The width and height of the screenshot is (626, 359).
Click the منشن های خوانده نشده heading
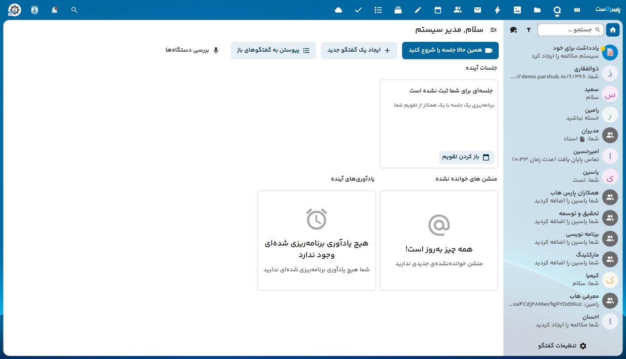coord(466,179)
